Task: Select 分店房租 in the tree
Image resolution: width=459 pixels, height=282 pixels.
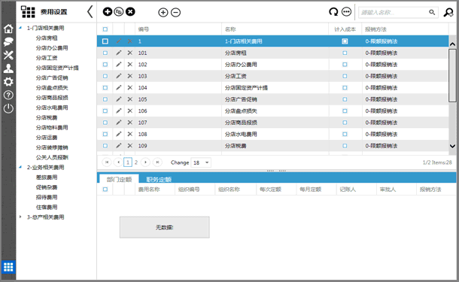Action: (x=47, y=38)
